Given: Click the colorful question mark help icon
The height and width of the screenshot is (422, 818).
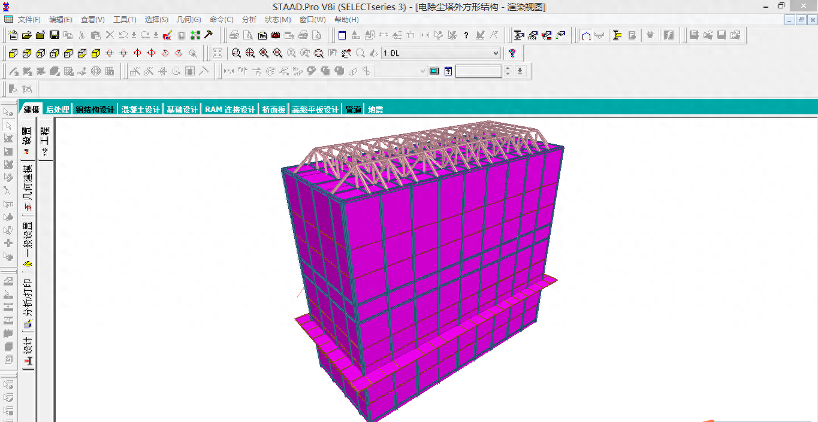Looking at the screenshot, I should 512,53.
